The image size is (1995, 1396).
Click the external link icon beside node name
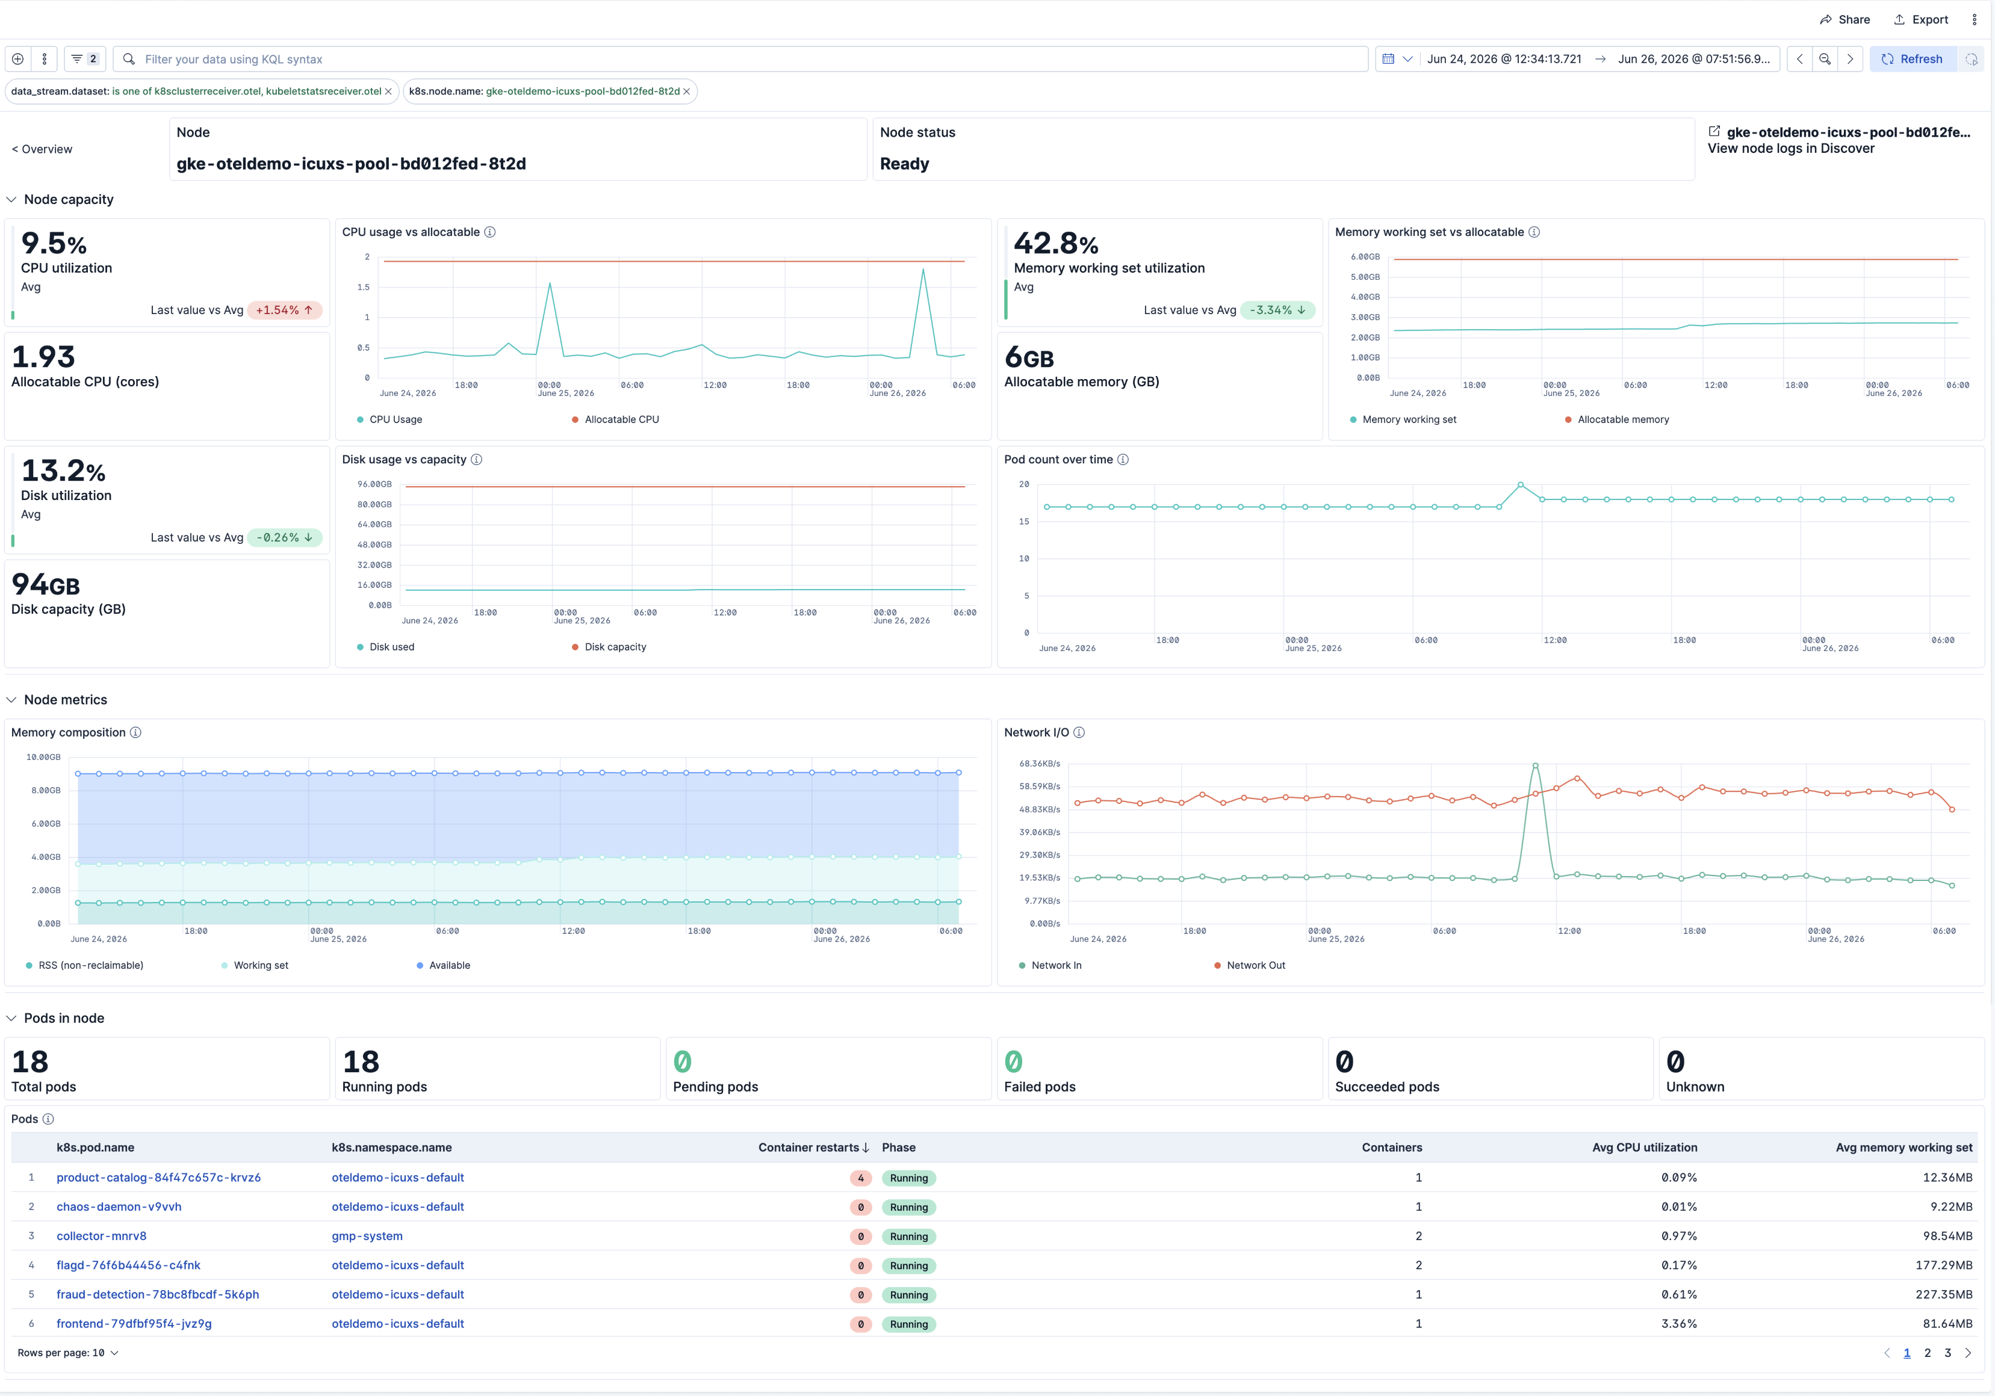(x=1714, y=131)
